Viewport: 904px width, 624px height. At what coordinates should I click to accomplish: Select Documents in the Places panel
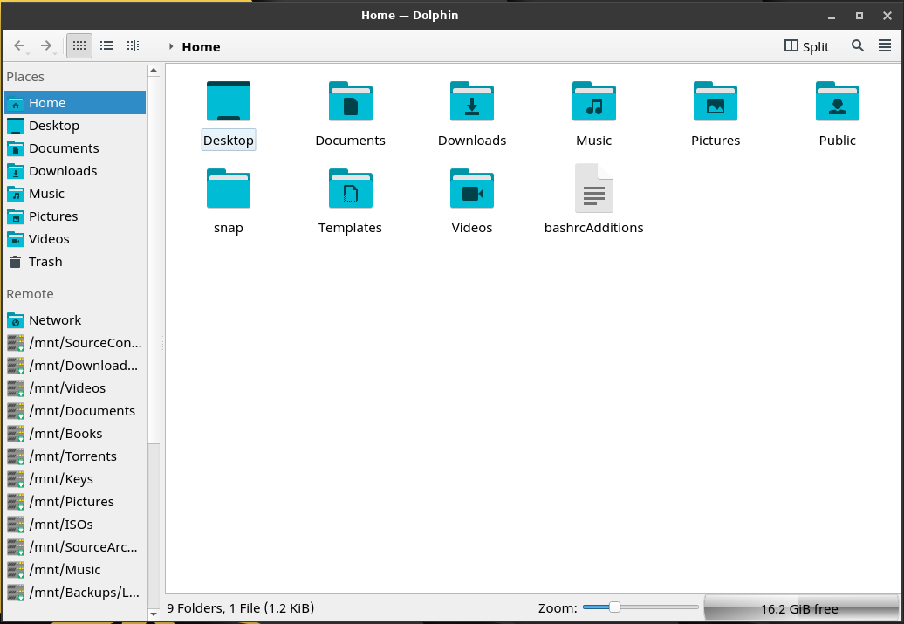point(64,148)
